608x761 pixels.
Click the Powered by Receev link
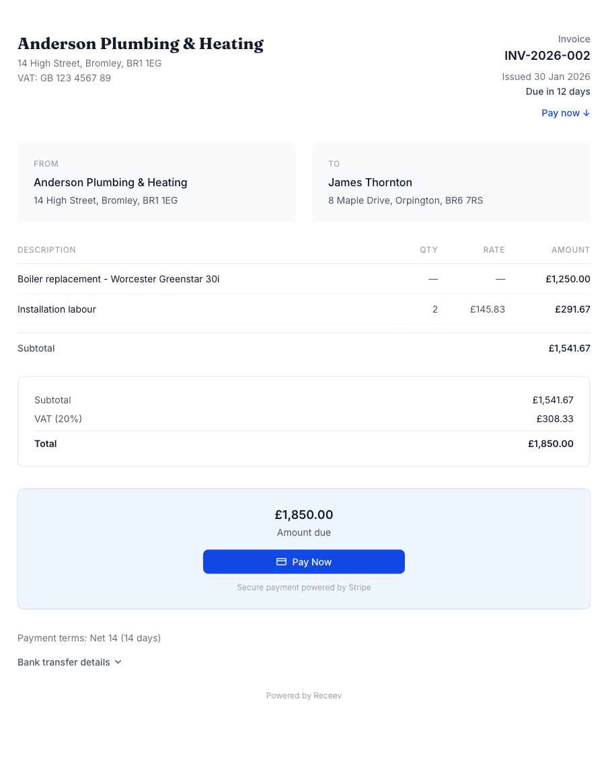coord(304,695)
